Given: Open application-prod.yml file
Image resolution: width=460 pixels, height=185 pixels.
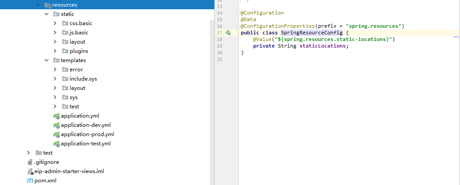Looking at the screenshot, I should pyautogui.click(x=87, y=134).
